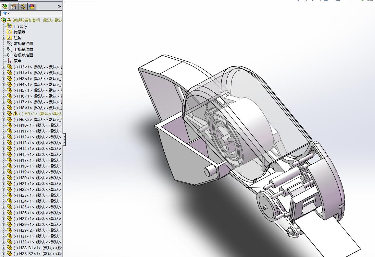Select the H18<1> component label

(x=38, y=166)
